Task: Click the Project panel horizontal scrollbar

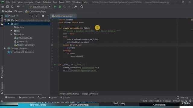Action: 23,94
